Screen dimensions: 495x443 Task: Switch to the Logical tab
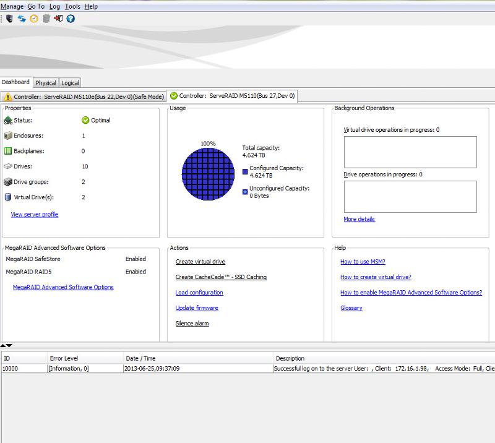[70, 83]
